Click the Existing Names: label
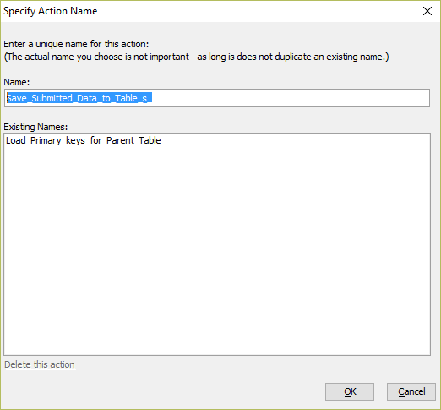 [35, 127]
